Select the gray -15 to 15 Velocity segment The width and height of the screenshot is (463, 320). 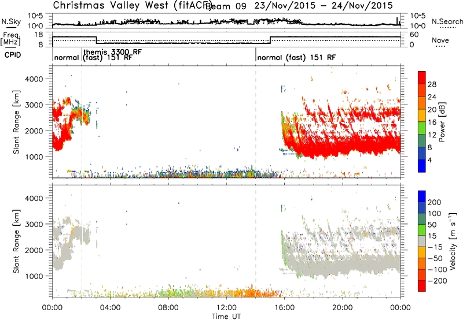click(422, 241)
